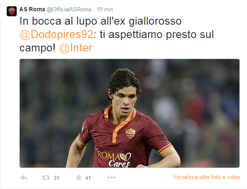Click the Roma crest on the jersey
This screenshot has height=189, width=247.
[130, 134]
